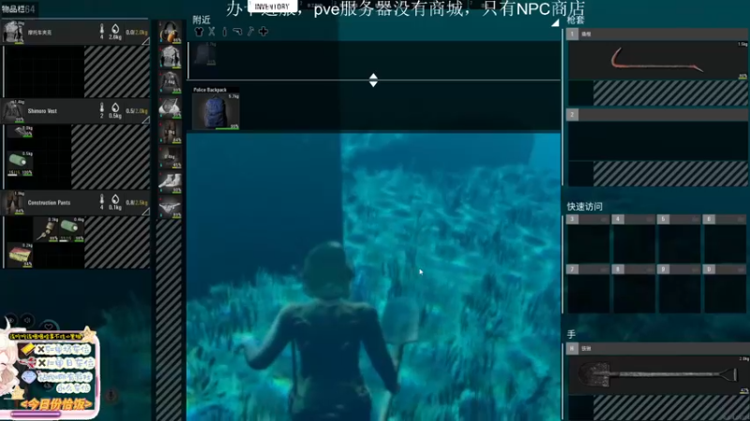Select the small dark item atop Shimono Vest

pyautogui.click(x=22, y=131)
